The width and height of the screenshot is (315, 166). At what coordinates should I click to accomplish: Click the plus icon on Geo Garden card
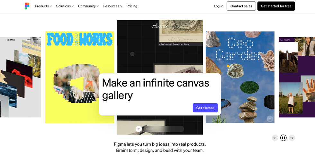[270, 119]
